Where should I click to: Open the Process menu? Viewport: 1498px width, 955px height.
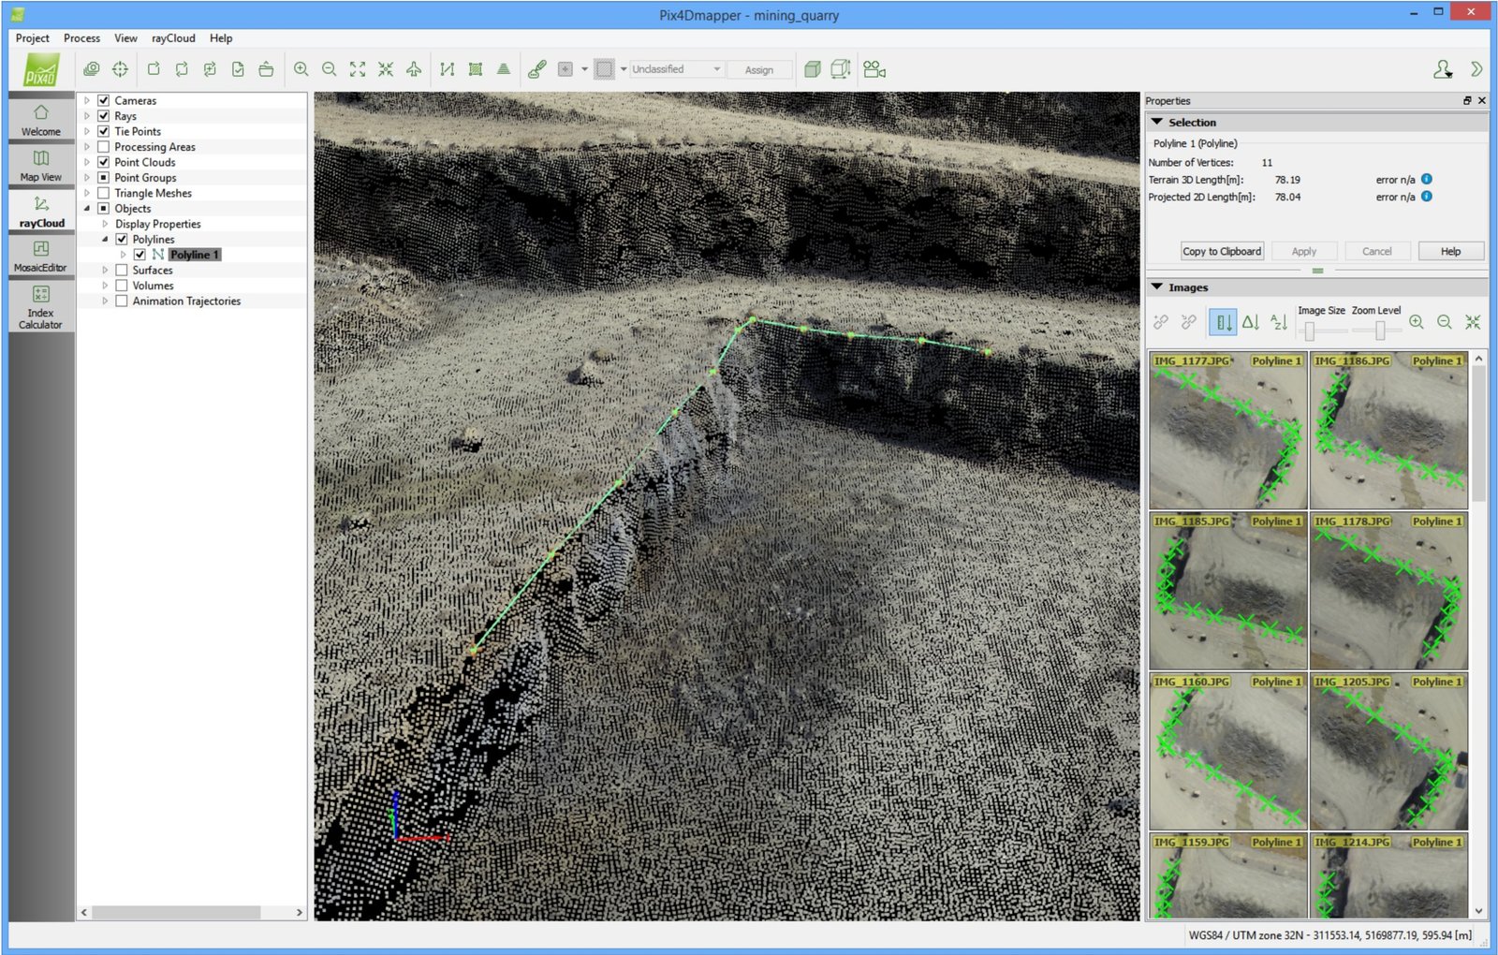tap(82, 38)
